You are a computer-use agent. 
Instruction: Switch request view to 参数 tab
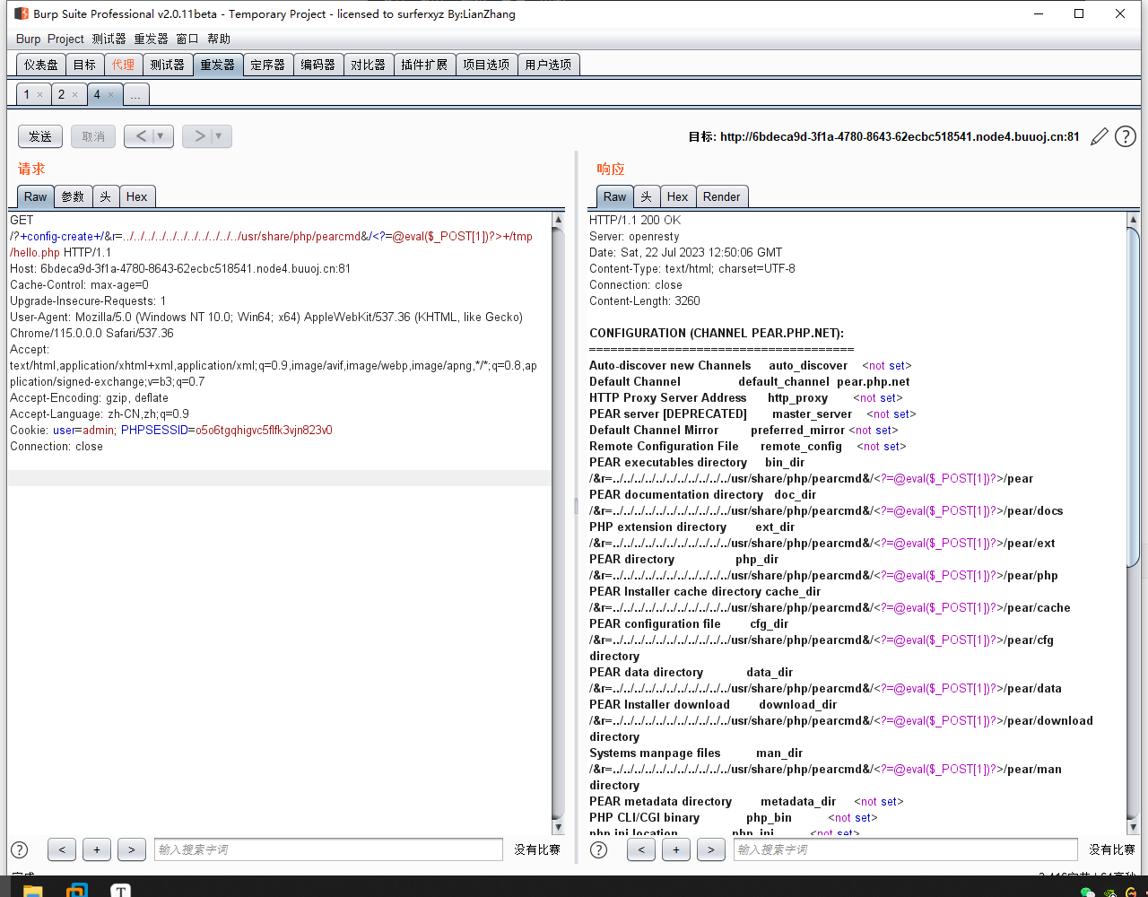73,196
